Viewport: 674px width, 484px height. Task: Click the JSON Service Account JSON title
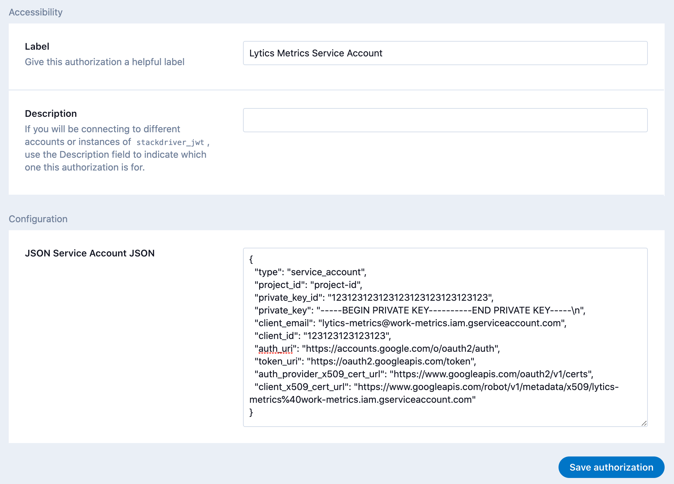(x=90, y=253)
